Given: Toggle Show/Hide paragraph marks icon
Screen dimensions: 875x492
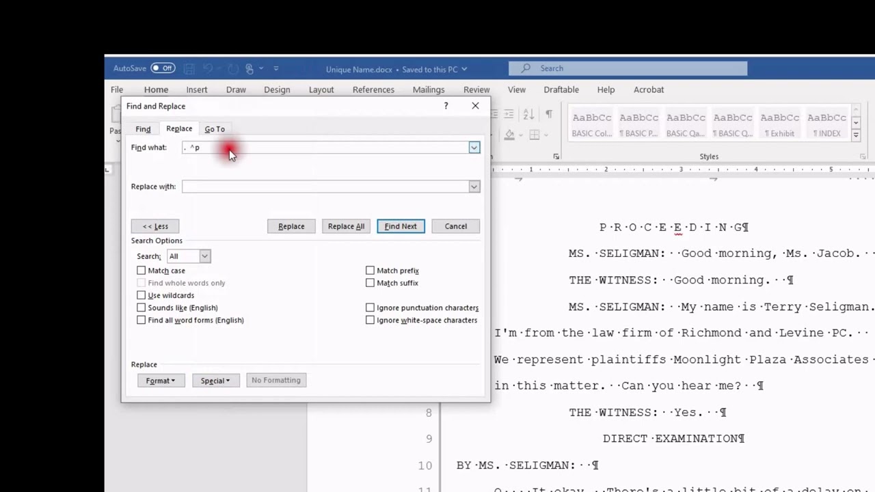Looking at the screenshot, I should point(548,115).
